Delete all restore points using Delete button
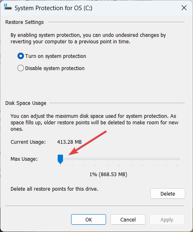Viewport: 193px width, 232px height. click(x=168, y=194)
